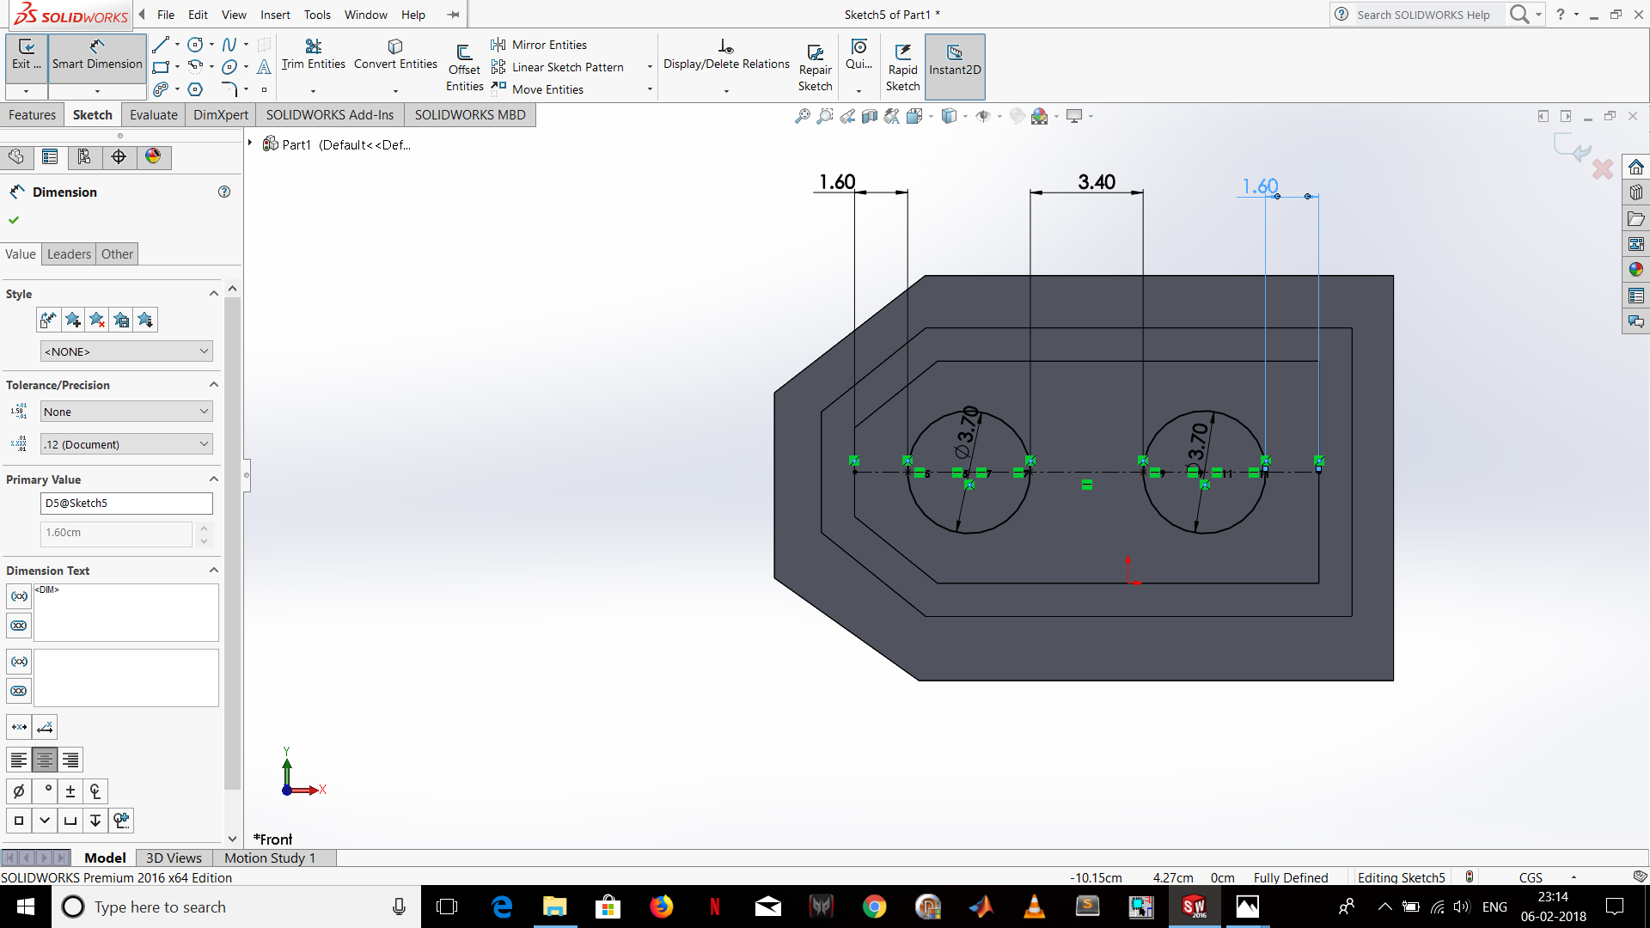Click the Convert Entities tool

coord(394,53)
